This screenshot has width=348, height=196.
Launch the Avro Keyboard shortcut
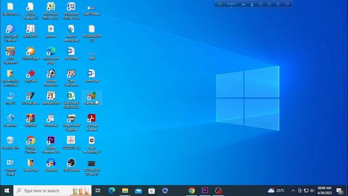coord(10,56)
